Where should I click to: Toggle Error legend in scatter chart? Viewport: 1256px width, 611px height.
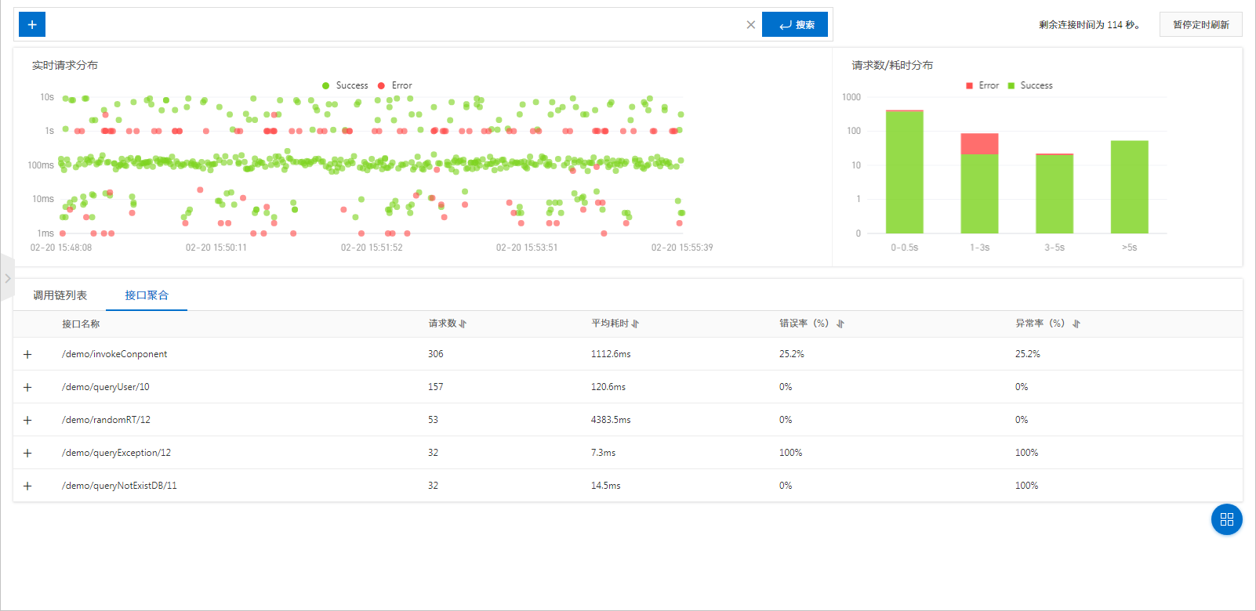point(395,85)
